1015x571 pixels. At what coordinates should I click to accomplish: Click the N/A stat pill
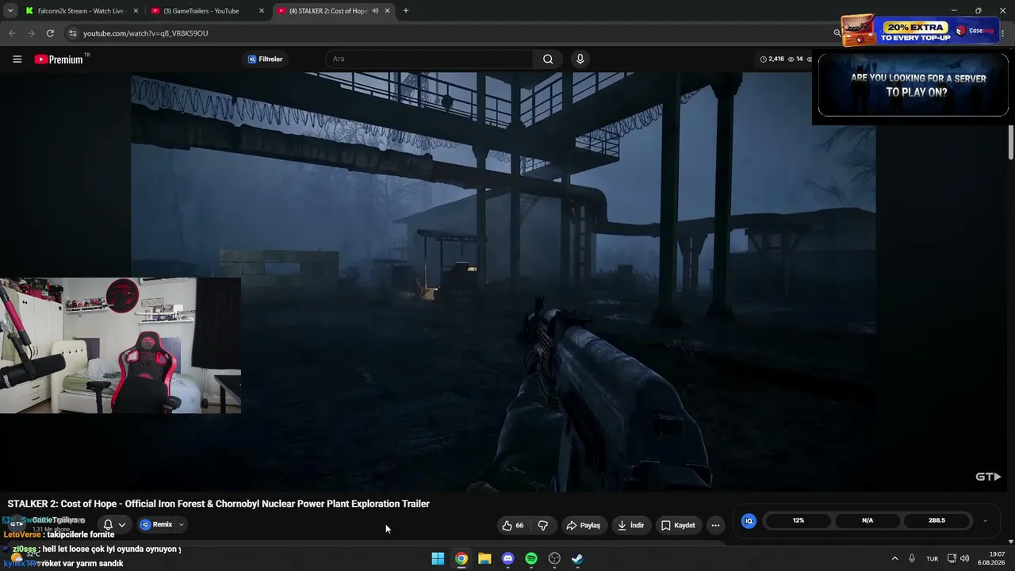pyautogui.click(x=868, y=521)
